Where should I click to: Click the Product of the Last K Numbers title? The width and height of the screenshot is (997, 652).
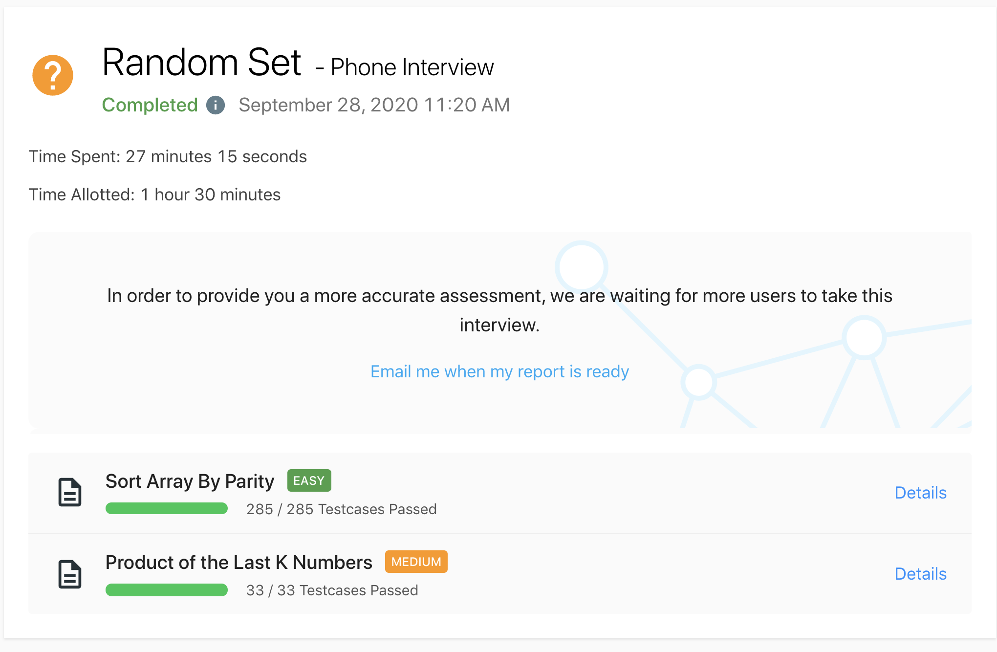click(238, 563)
